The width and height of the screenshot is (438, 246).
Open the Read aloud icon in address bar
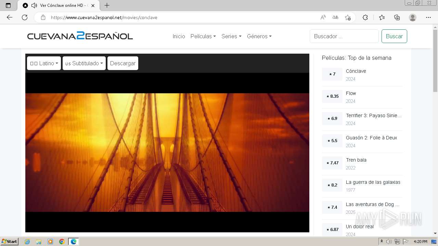point(323,17)
